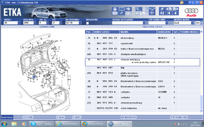Expand the NR RYSUNKU dropdown showing 827-10

coord(80,23)
